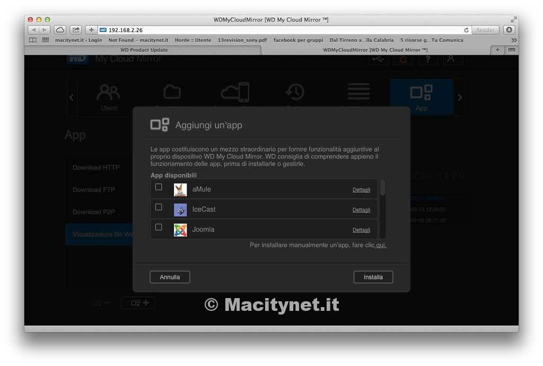Open Top Sites grid icon
Image resolution: width=543 pixels, height=366 pixels.
[x=46, y=40]
